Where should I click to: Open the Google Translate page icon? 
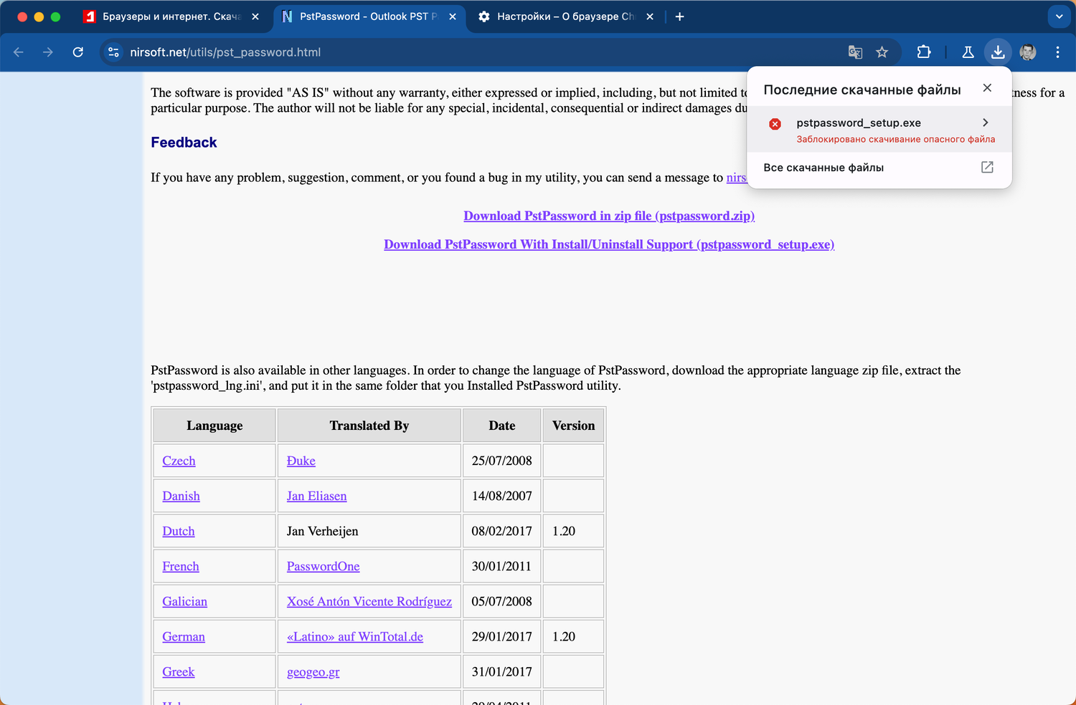[x=855, y=52]
